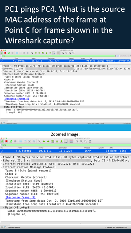Click find packet magnifier in upper Wireshark window
The height and width of the screenshot is (233, 131).
(32, 53)
